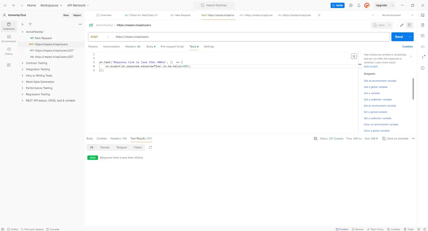This screenshot has width=428, height=231.
Task: Open a new request tab with plus
Action: 319,15
